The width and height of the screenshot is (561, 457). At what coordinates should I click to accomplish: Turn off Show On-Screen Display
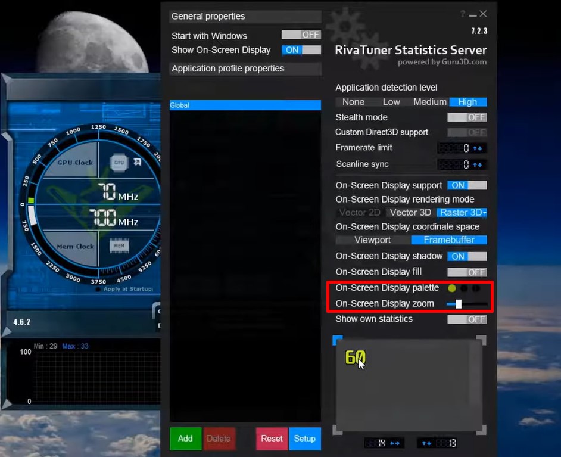[301, 50]
